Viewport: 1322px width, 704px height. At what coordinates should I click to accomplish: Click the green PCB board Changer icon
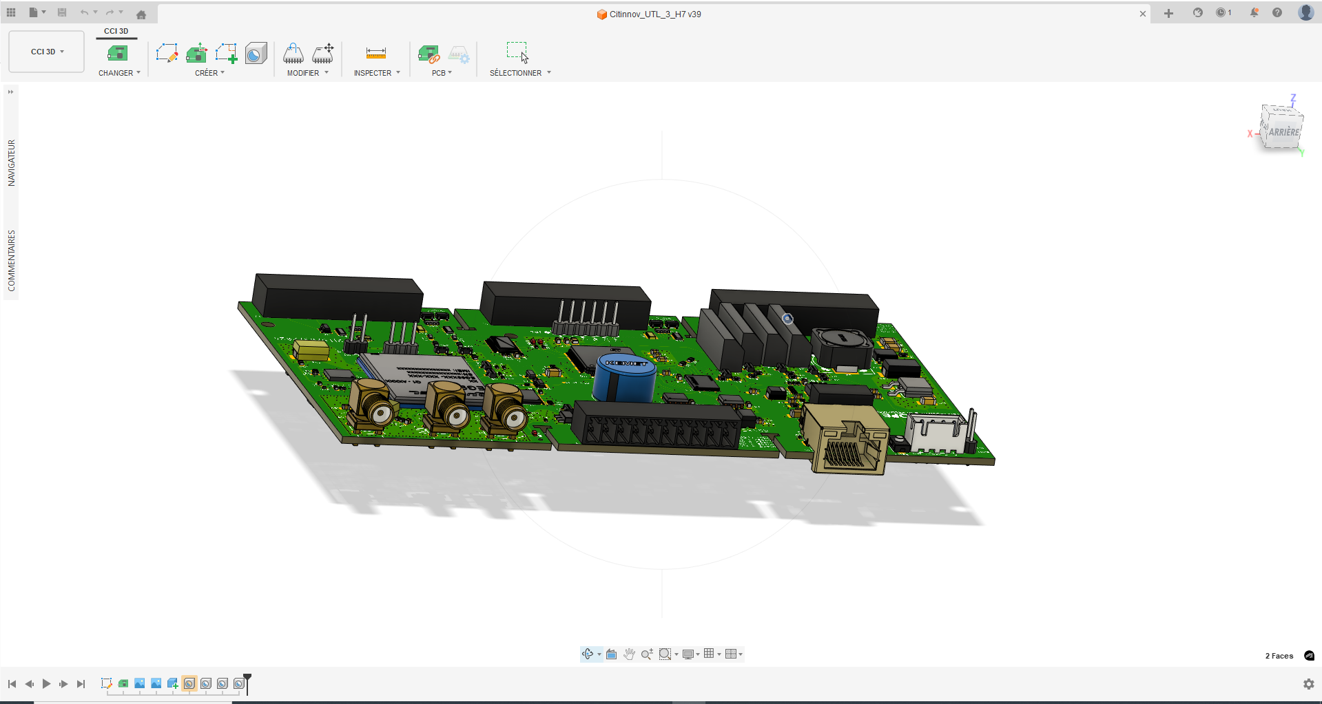pyautogui.click(x=118, y=53)
